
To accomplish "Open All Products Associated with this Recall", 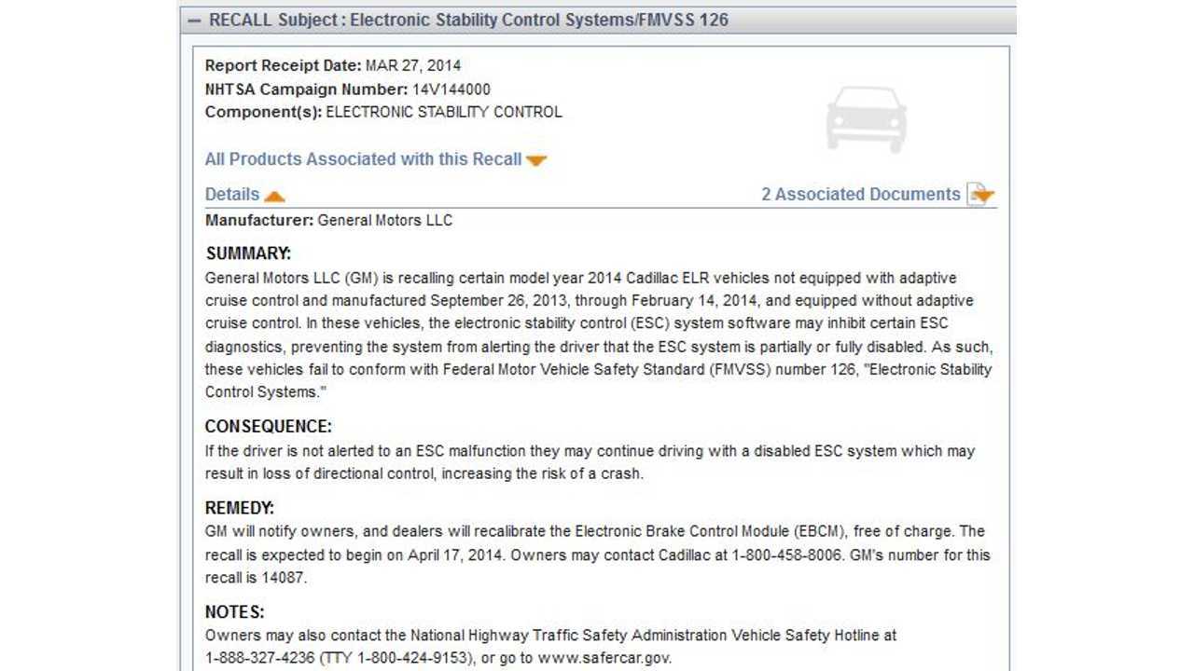I will [363, 159].
